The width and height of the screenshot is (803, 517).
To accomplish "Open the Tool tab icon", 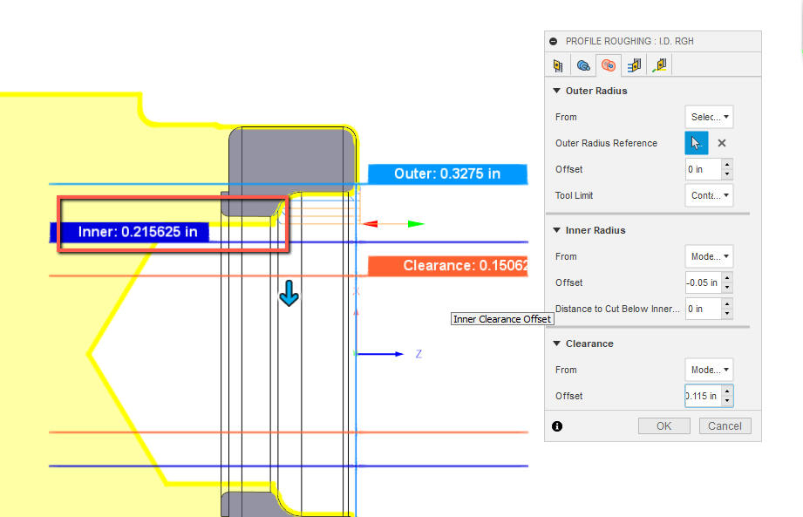I will click(x=558, y=65).
